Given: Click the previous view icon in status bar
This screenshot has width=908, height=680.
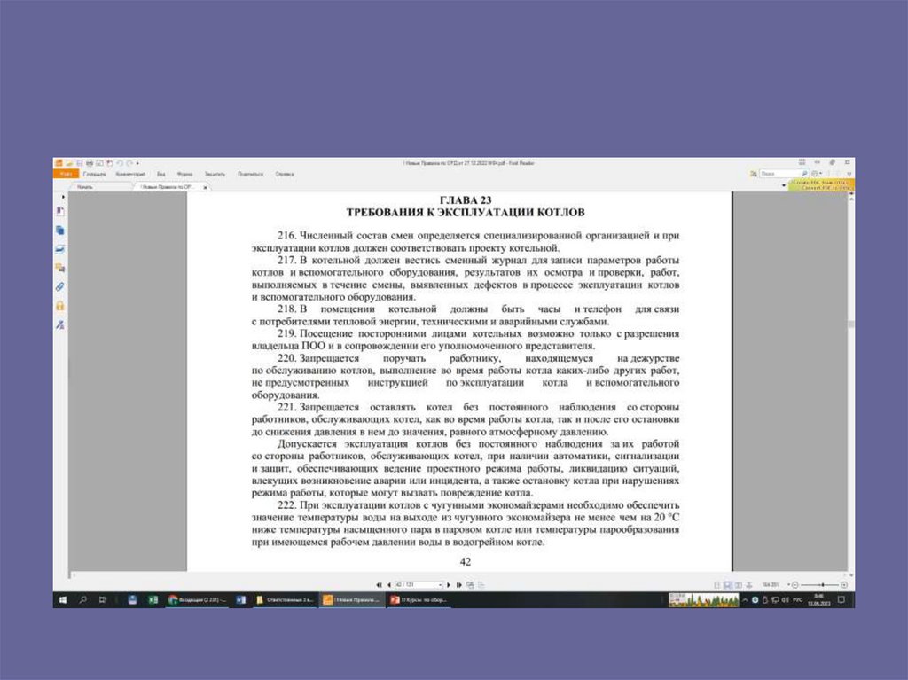Looking at the screenshot, I should 470,585.
